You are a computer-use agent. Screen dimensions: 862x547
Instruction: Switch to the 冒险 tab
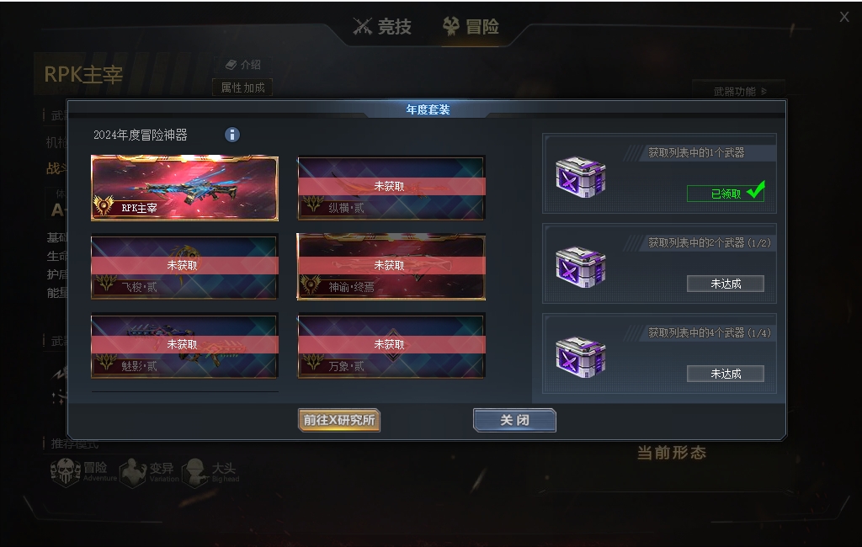(471, 26)
